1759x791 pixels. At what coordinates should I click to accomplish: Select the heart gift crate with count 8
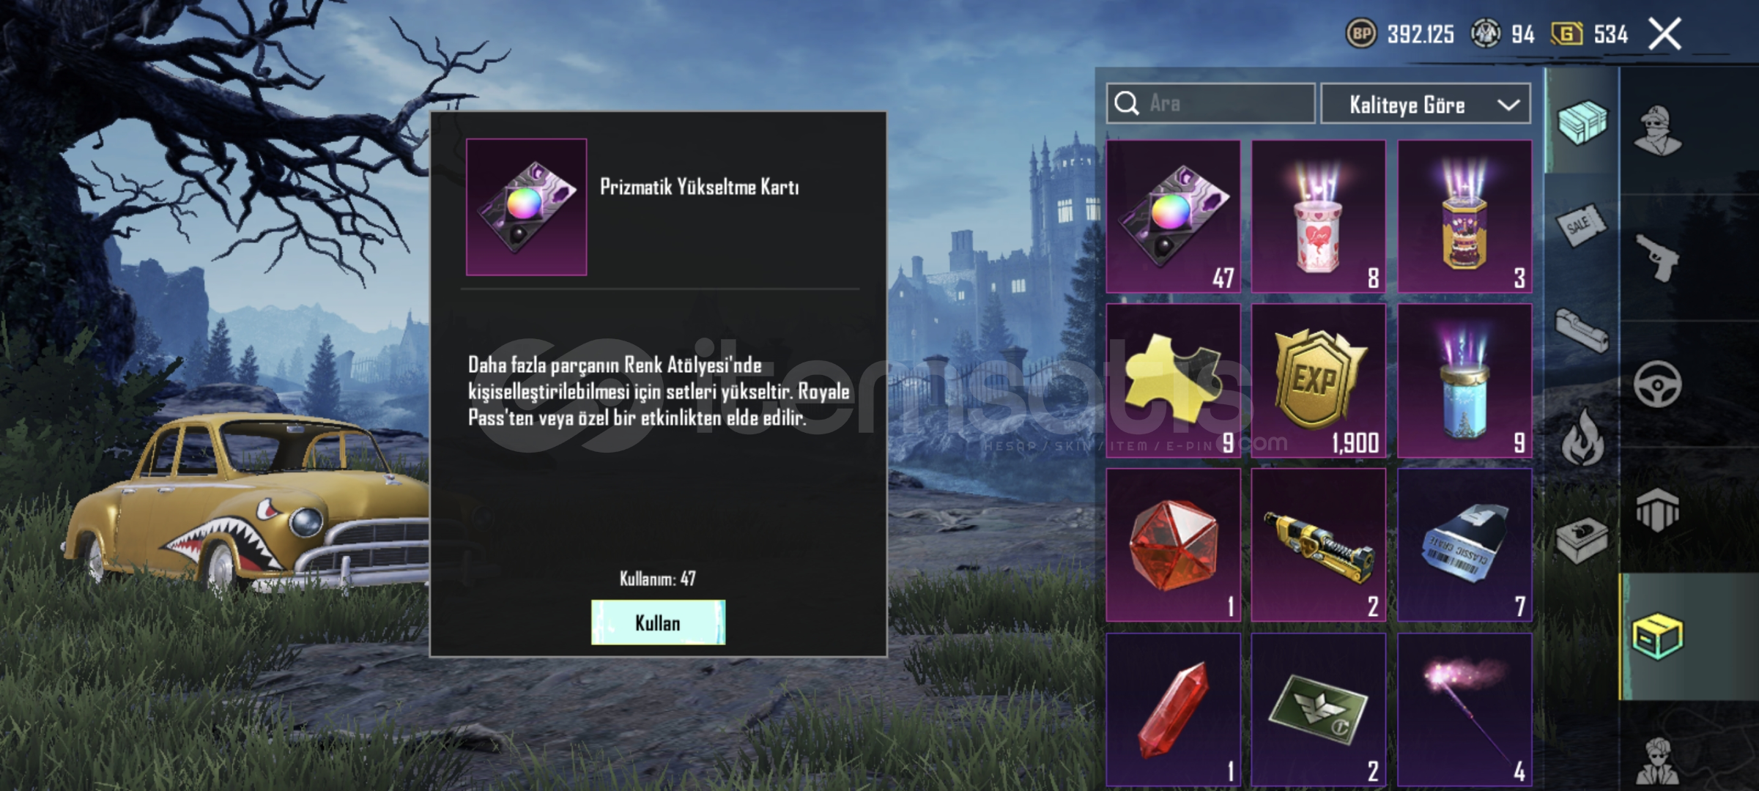point(1318,217)
